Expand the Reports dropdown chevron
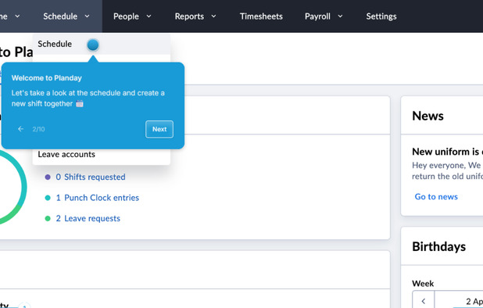 click(213, 16)
